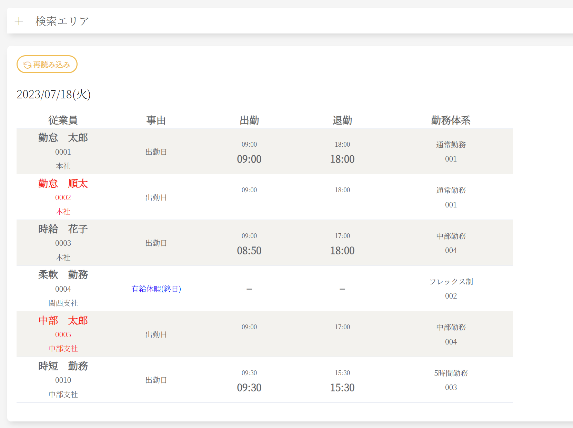Click the date heading 2023/07/18(火)
Screen dimensions: 573x428
tap(54, 94)
